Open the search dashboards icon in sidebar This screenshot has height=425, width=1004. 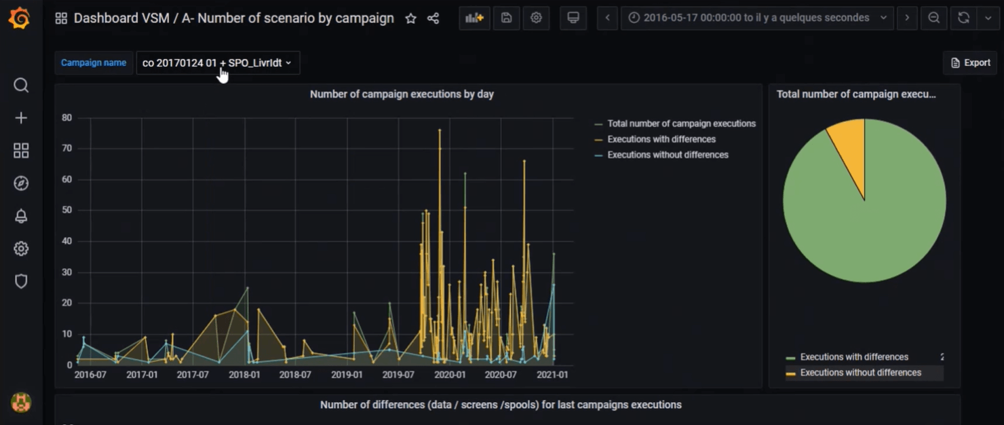pos(21,85)
